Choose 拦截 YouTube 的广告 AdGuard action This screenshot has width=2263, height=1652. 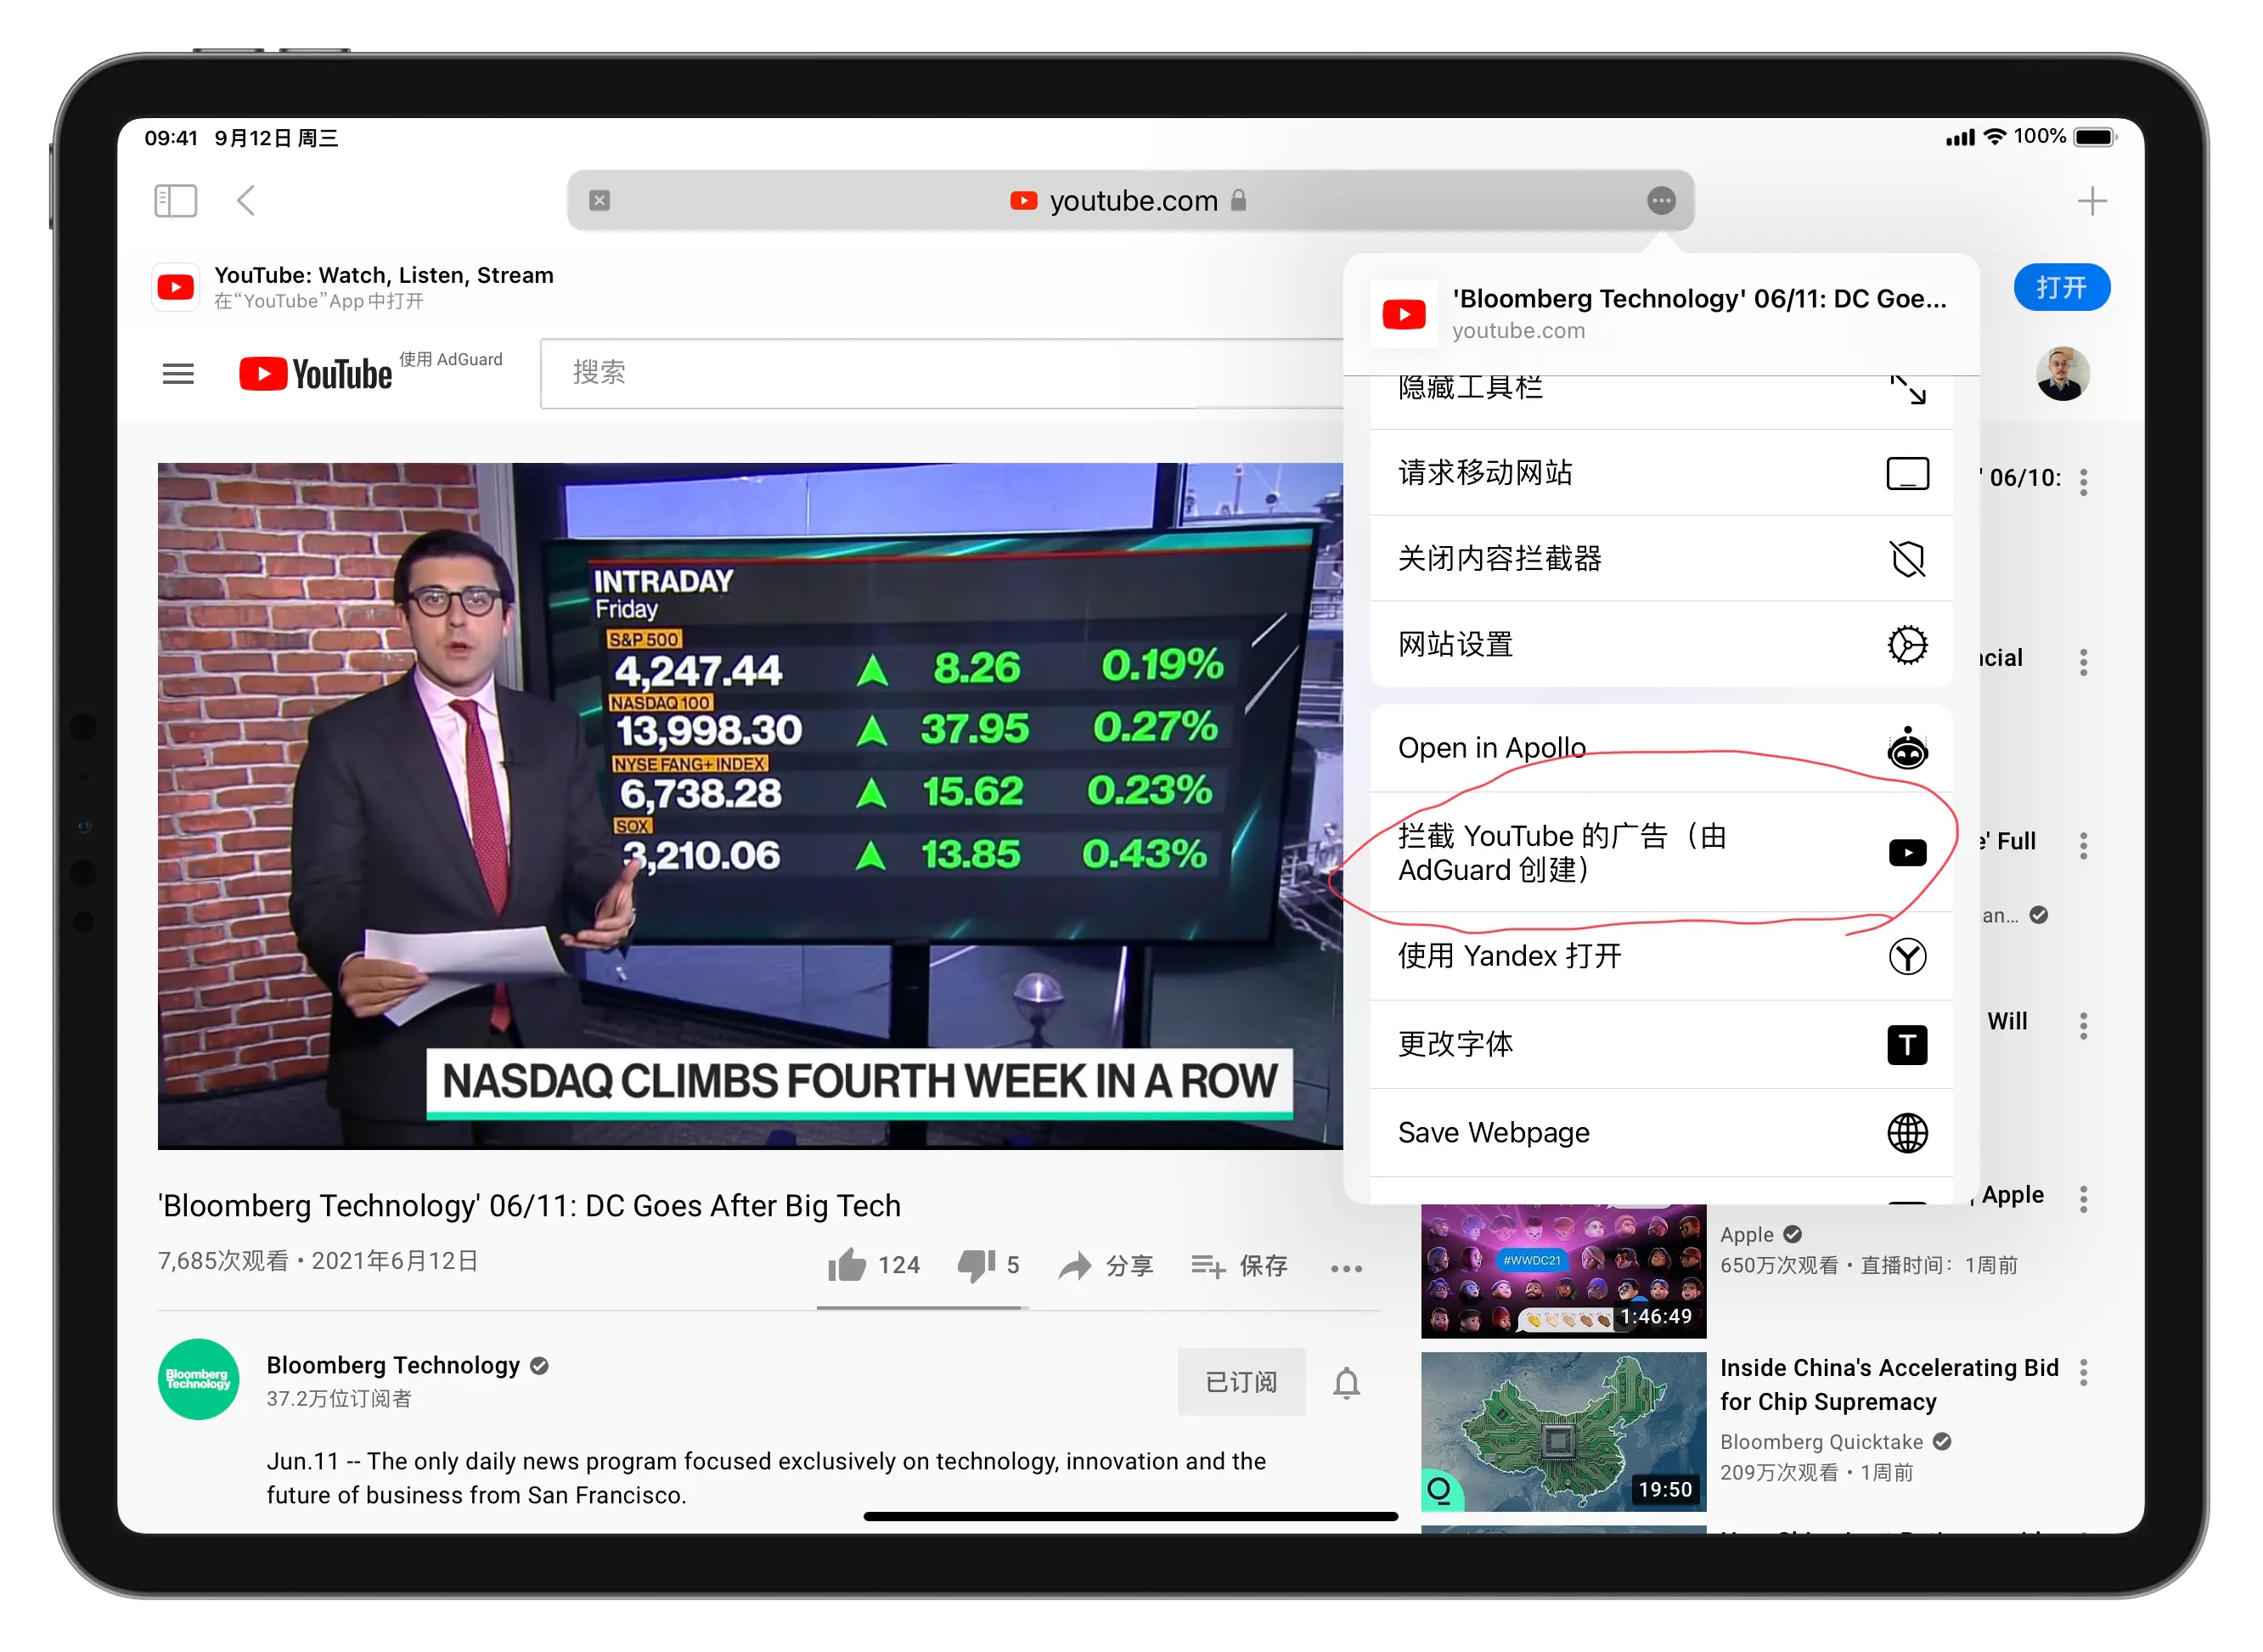pos(1661,852)
